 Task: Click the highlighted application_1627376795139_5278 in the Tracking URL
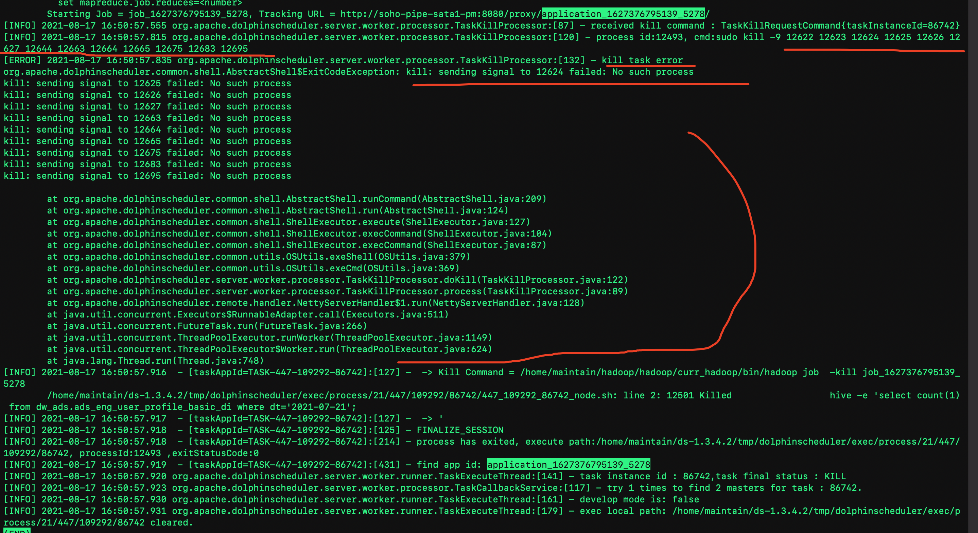623,14
